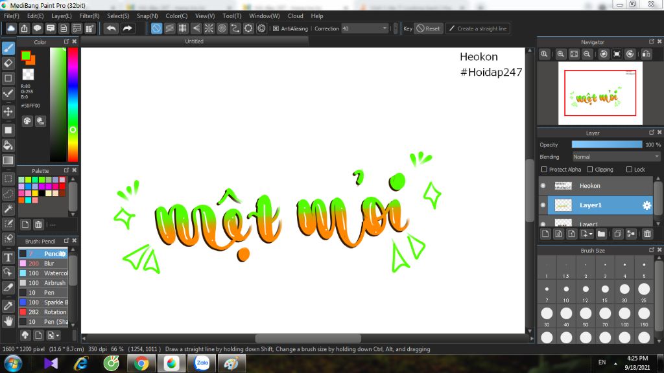
Task: Enable circle snap guide
Action: 222,28
